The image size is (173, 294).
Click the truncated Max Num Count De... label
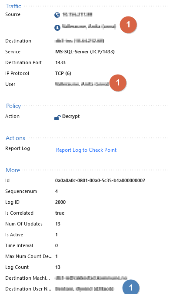click(x=29, y=256)
